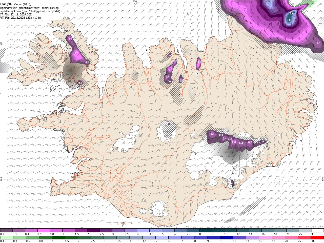This screenshot has height=243, width=324.
Task: Select the navy blue swatch at 10 in rain legend
Action: pyautogui.click(x=227, y=237)
